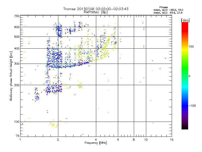Image resolution: width=202 pixels, height=152 pixels.
Task: Click the -100 tick label on the colorbar
Action: 193,105
